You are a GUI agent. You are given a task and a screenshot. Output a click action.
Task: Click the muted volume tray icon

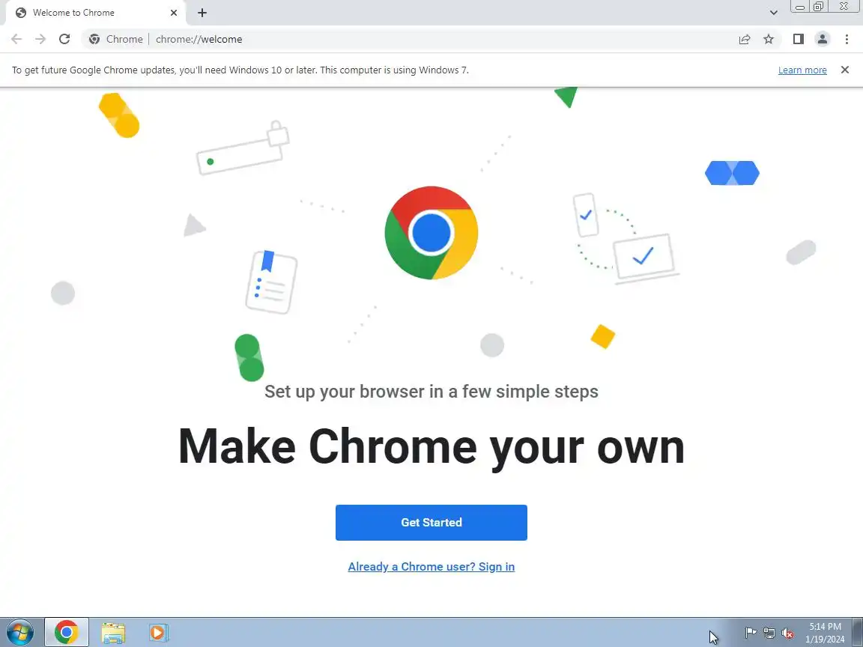(787, 634)
